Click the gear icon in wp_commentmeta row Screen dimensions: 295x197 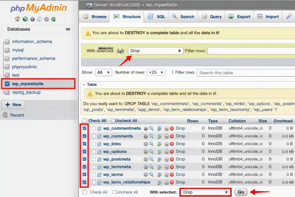click(146, 129)
